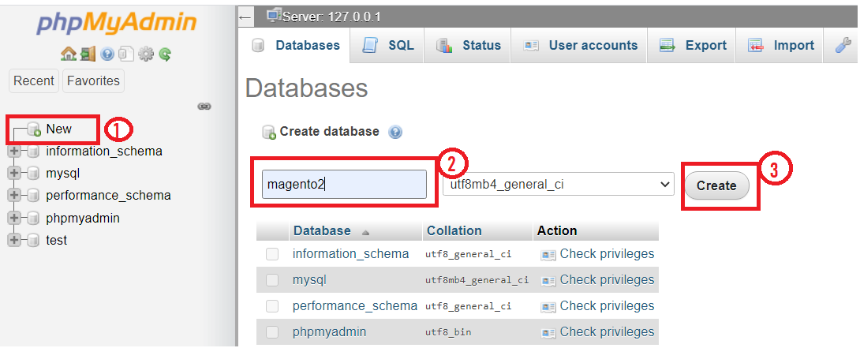Open phpMyAdmin Home icon
Screen dimensions: 860x348
pyautogui.click(x=68, y=53)
